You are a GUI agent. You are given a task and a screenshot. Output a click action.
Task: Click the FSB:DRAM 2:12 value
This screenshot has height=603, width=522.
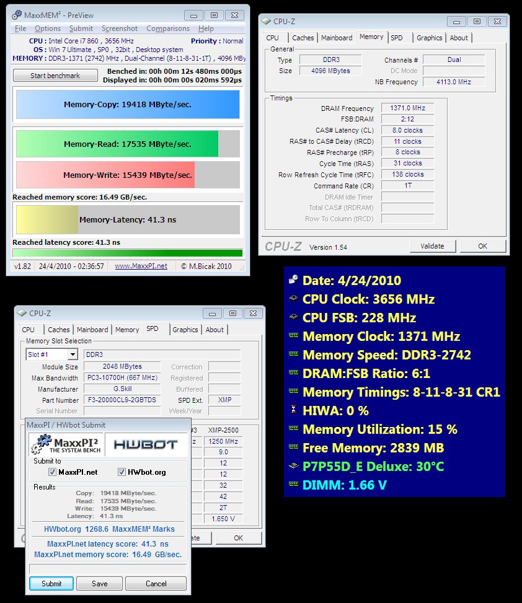click(x=408, y=119)
